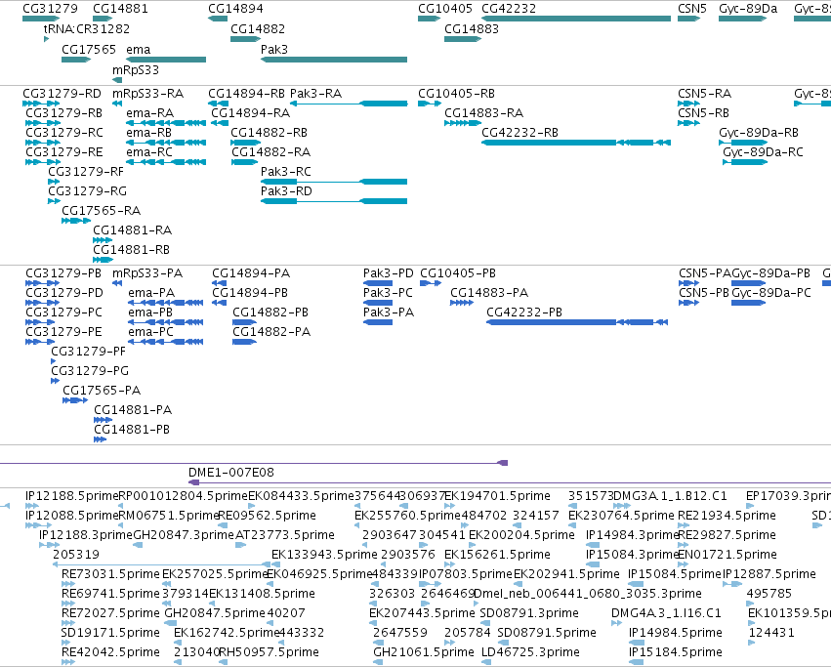Select the LD46725.3prime EST feature
Viewport: 831px width, 667px height.
pyautogui.click(x=487, y=662)
